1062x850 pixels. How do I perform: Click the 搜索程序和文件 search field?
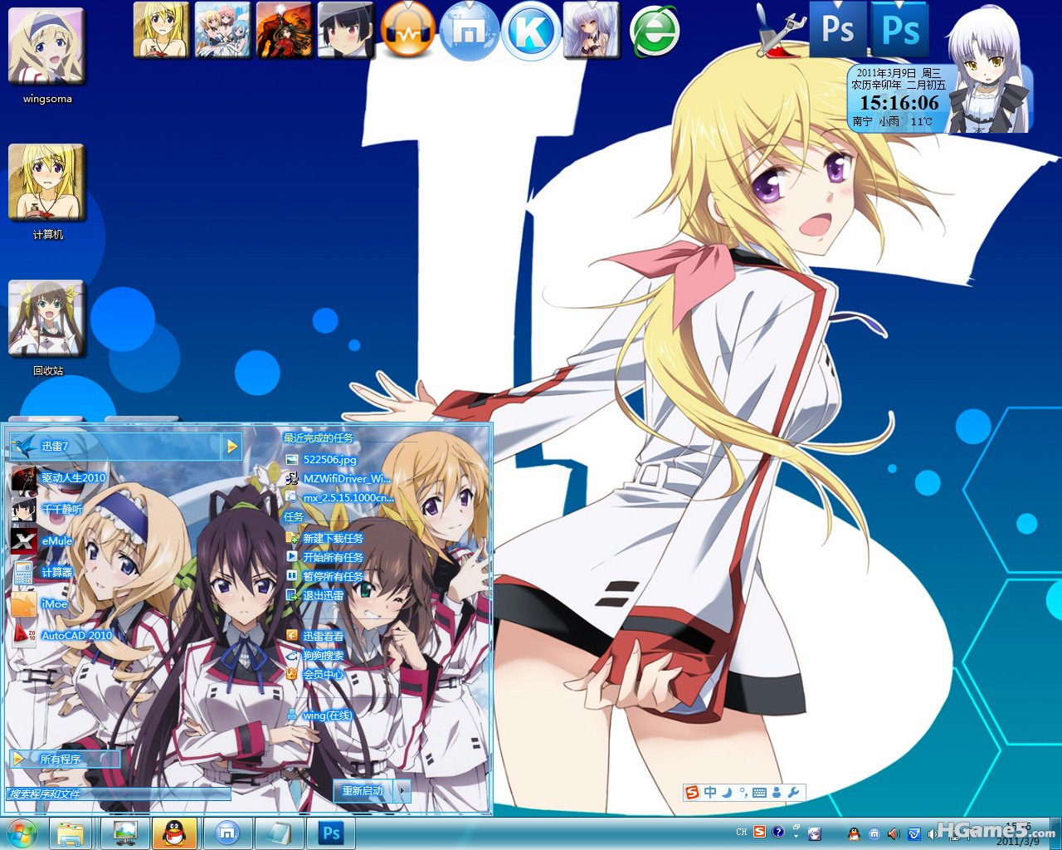[x=119, y=794]
